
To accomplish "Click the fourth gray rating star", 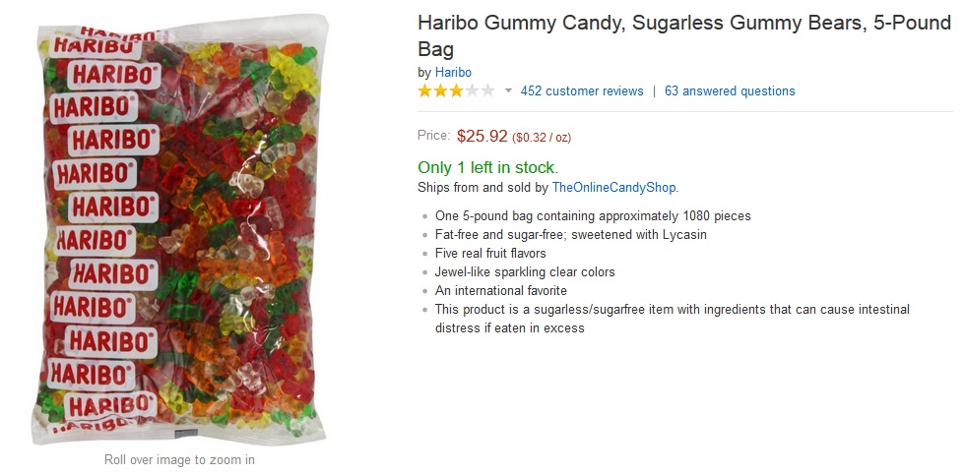I will 472,90.
